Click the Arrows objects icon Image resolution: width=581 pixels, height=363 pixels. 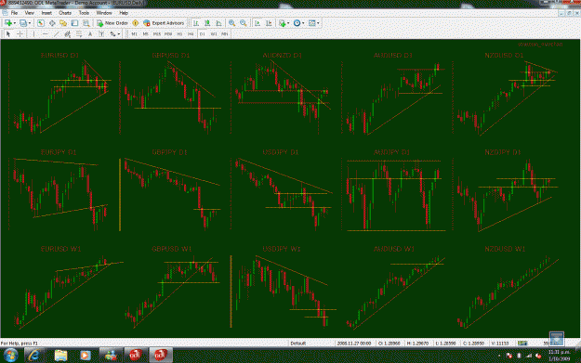(x=112, y=34)
